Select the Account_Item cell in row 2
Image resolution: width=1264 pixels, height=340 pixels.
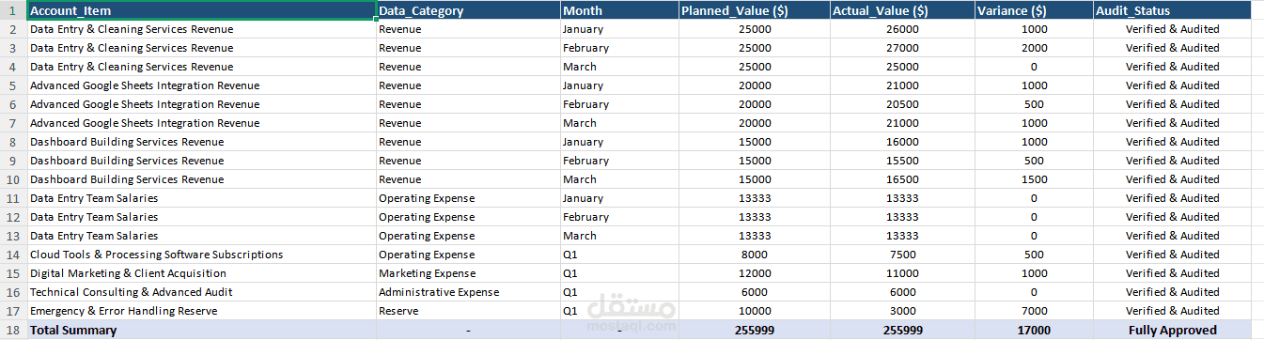201,29
